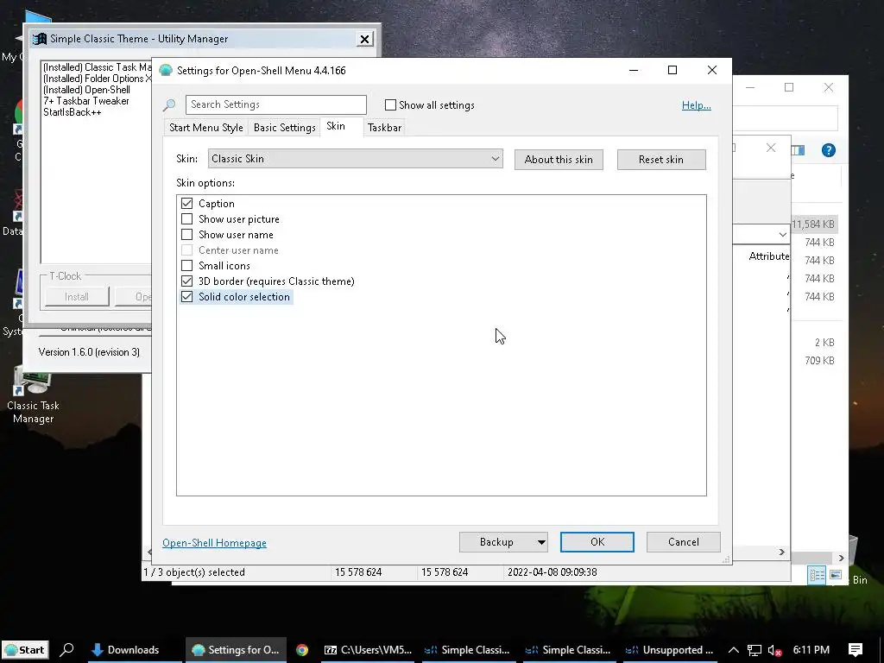
Task: Open the Skin dropdown showing Classic Skin
Action: [355, 159]
